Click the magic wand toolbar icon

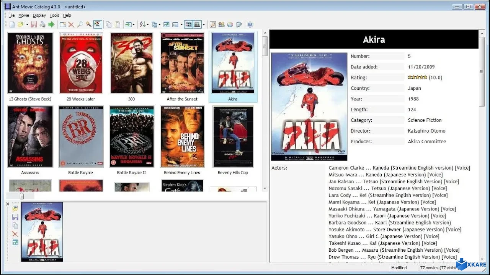tap(89, 24)
